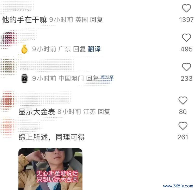195x190 pixels.
Task: Select the comment text 综上所述，同理可得
Action: tap(52, 137)
